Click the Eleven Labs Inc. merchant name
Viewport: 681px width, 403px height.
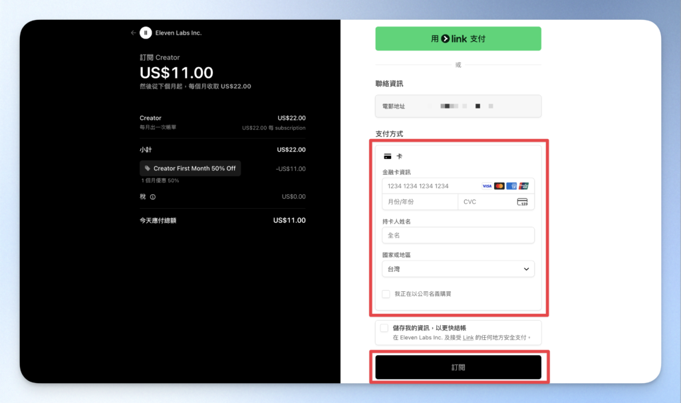(x=178, y=33)
